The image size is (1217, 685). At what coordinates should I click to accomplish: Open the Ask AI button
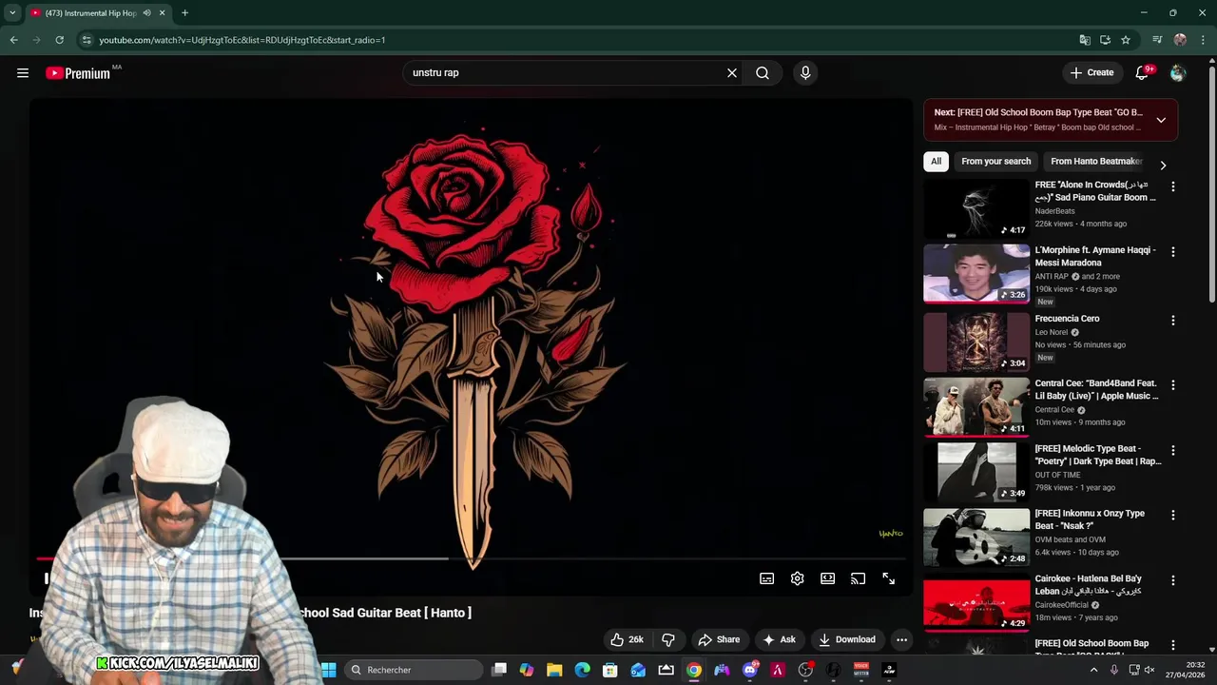[x=780, y=639]
